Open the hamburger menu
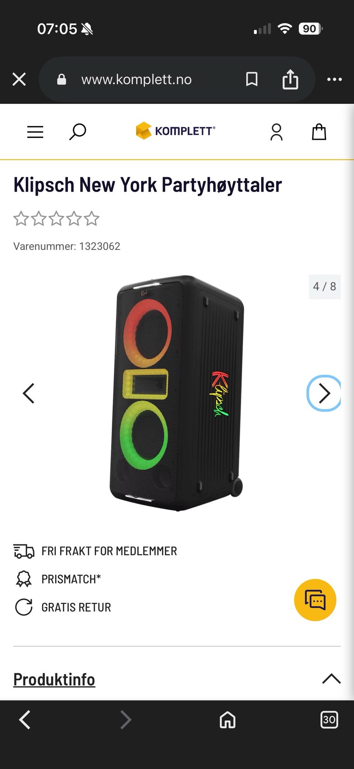The height and width of the screenshot is (769, 354). 35,132
